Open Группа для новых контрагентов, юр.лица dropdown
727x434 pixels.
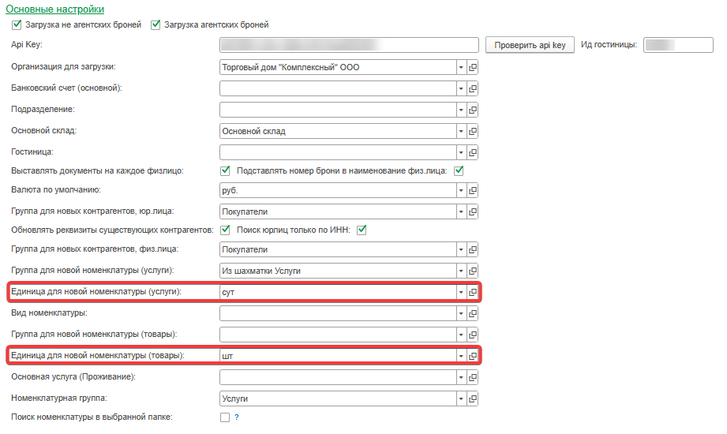pos(461,211)
